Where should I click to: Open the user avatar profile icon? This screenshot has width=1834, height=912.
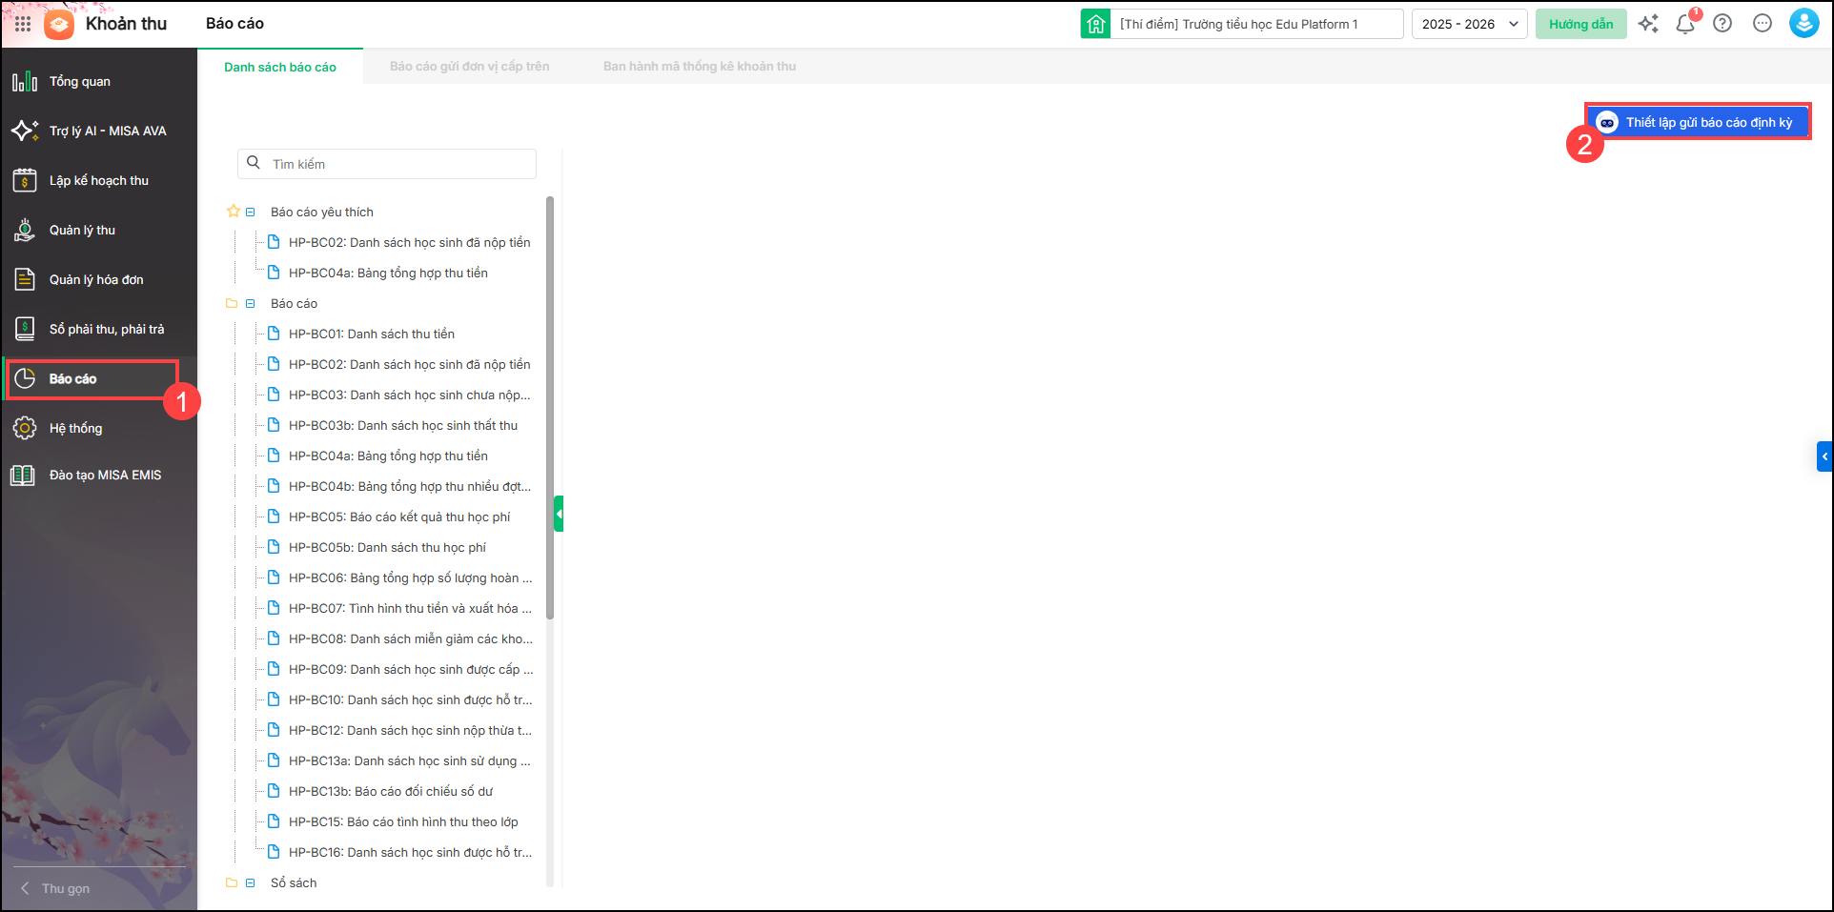coord(1803,24)
